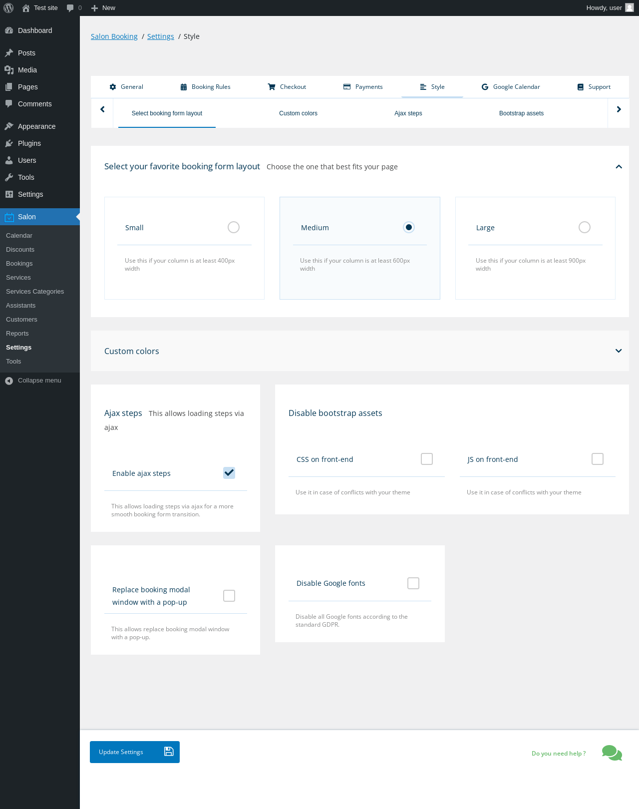
Task: Open Bookings in Salon submenu
Action: [x=19, y=264]
